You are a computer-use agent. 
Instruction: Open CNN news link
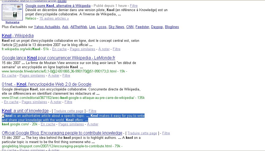click(x=130, y=27)
